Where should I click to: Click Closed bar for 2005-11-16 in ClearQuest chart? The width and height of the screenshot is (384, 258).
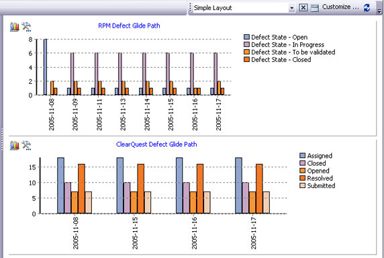[x=187, y=198]
